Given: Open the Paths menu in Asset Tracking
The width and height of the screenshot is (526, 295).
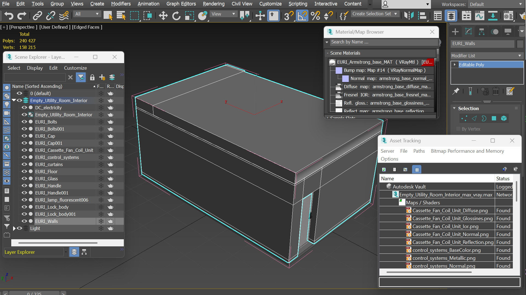Looking at the screenshot, I should point(419,151).
